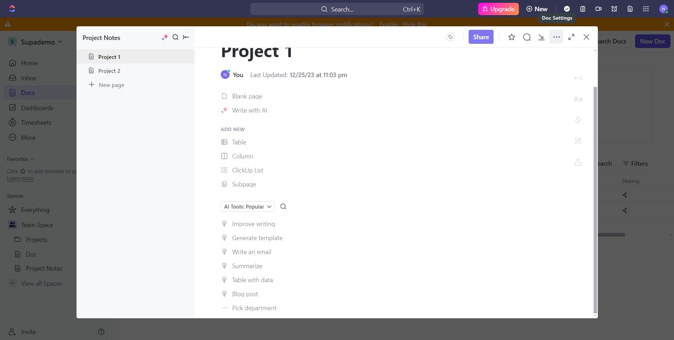Open Dashboards from the sidebar

pyautogui.click(x=37, y=108)
